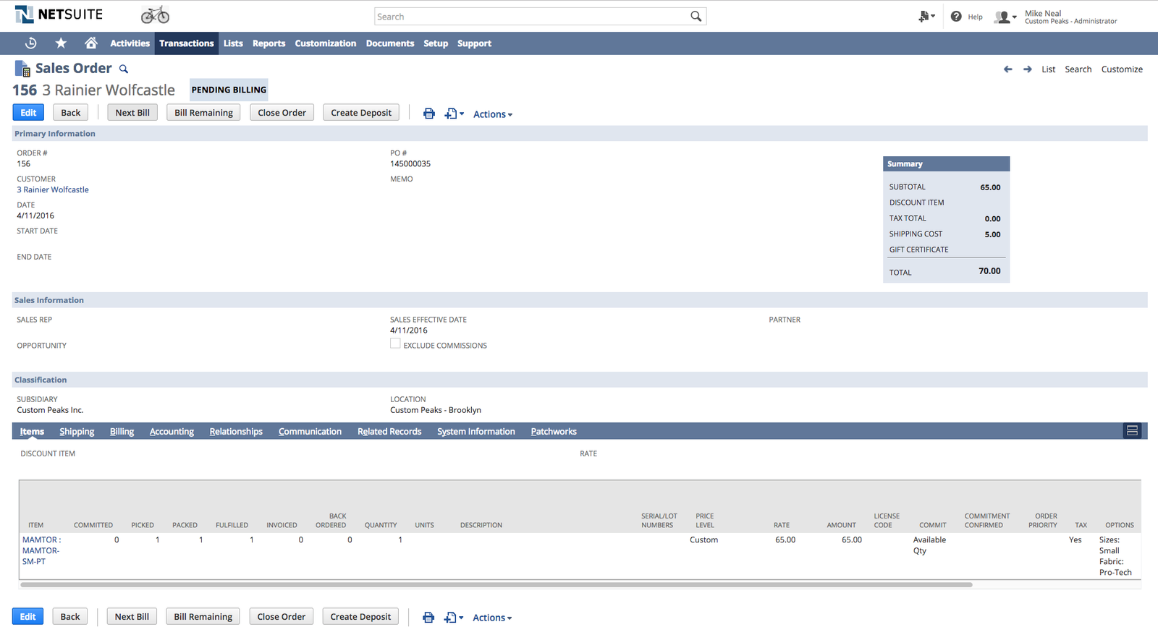
Task: Click the magnifier beside Sales Order title
Action: pyautogui.click(x=124, y=69)
